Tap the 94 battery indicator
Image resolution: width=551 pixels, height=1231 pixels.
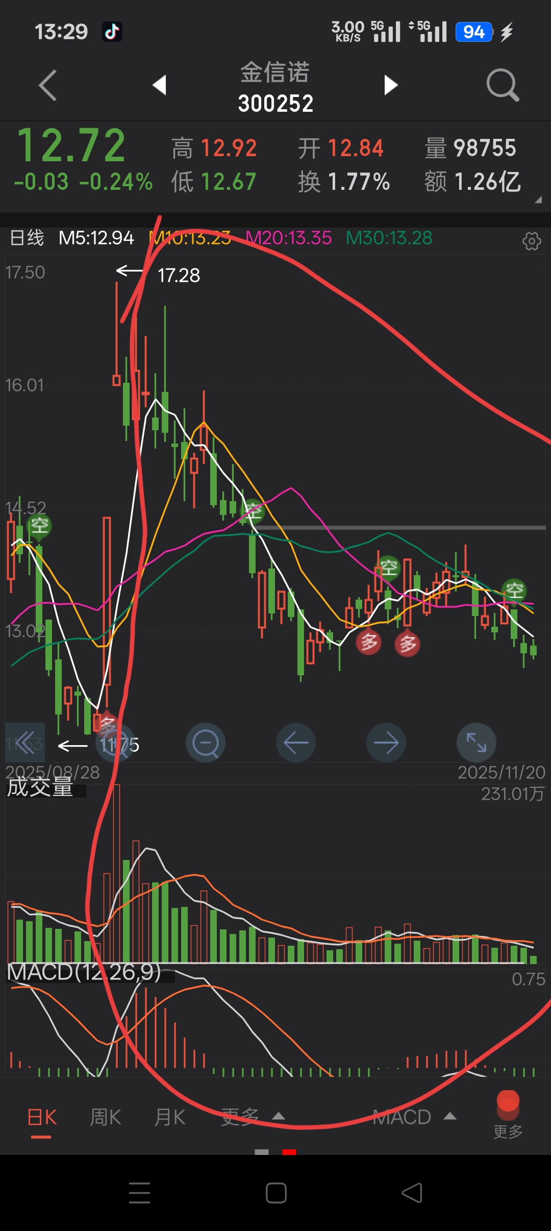474,32
